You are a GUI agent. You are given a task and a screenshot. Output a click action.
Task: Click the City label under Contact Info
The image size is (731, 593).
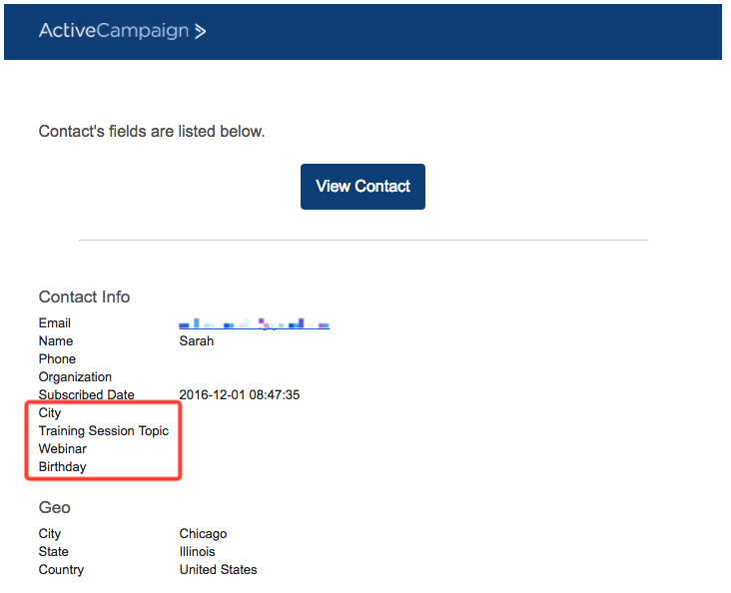coord(50,413)
